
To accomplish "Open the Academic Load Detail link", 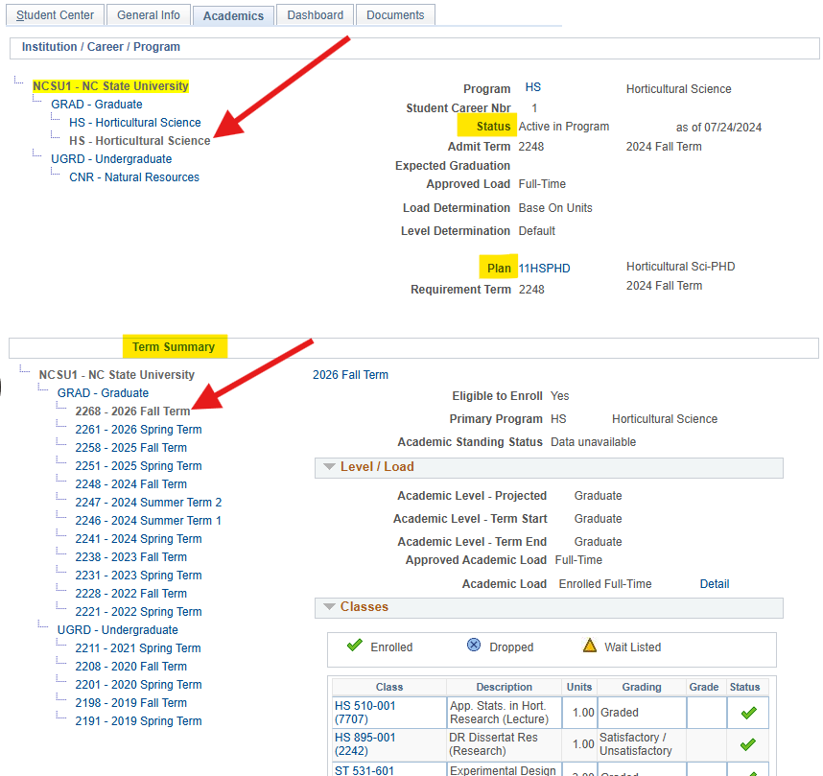I will [x=715, y=584].
